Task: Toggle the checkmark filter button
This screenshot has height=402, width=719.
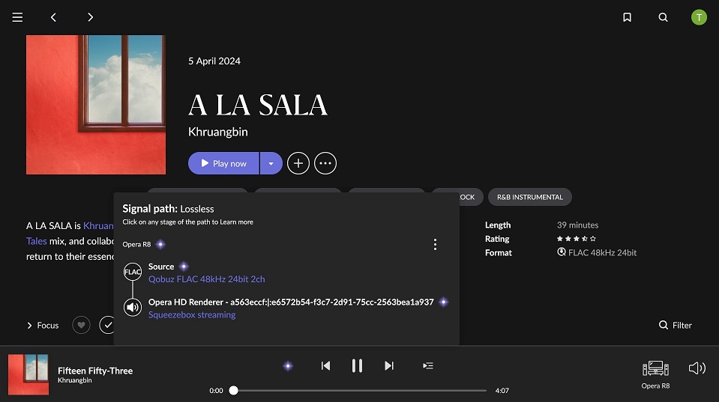Action: [108, 325]
